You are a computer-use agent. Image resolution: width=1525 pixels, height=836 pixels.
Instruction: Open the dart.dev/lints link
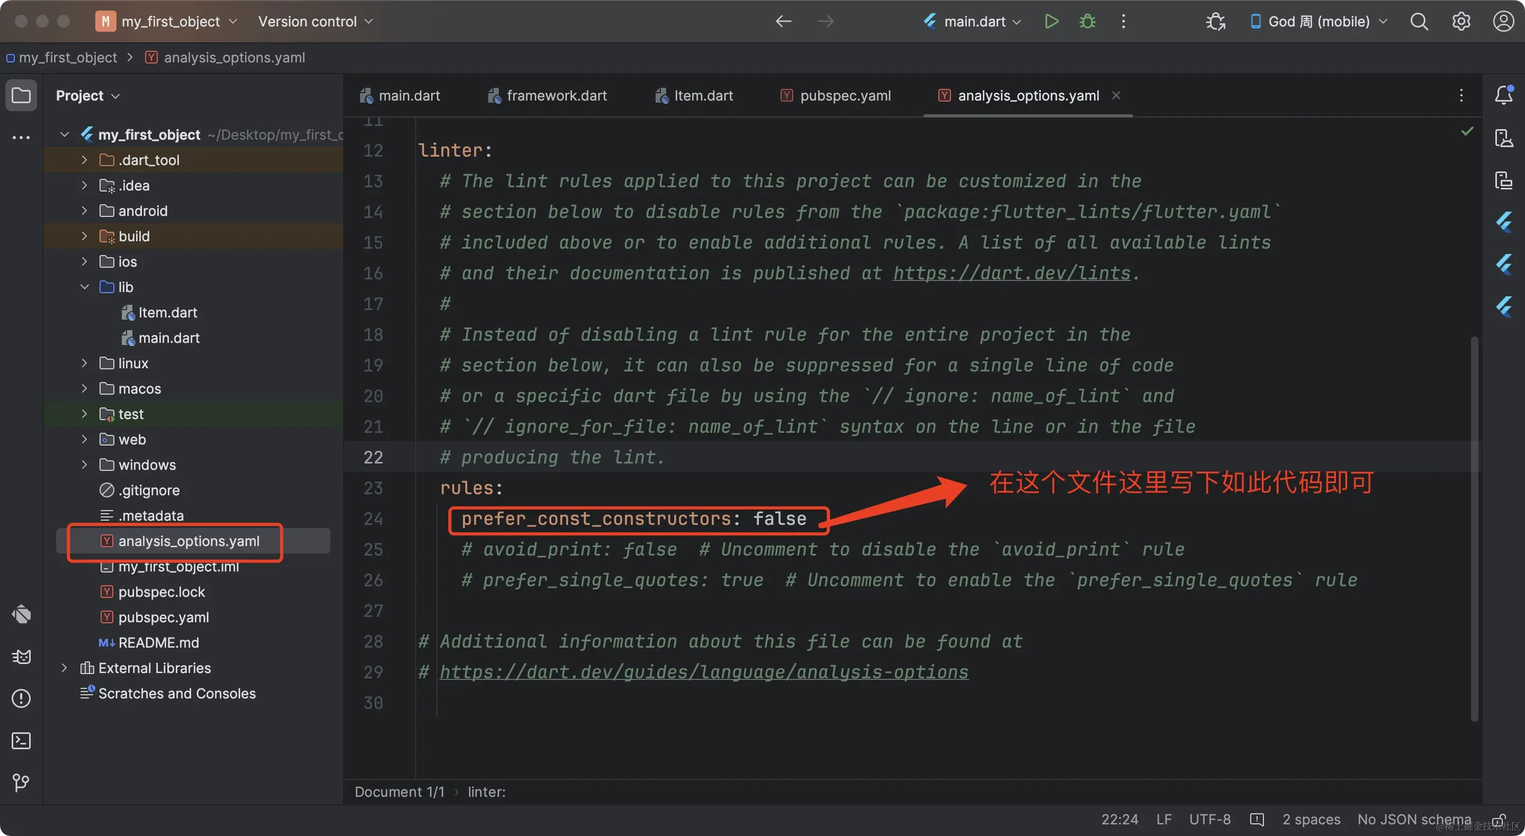pos(1011,274)
